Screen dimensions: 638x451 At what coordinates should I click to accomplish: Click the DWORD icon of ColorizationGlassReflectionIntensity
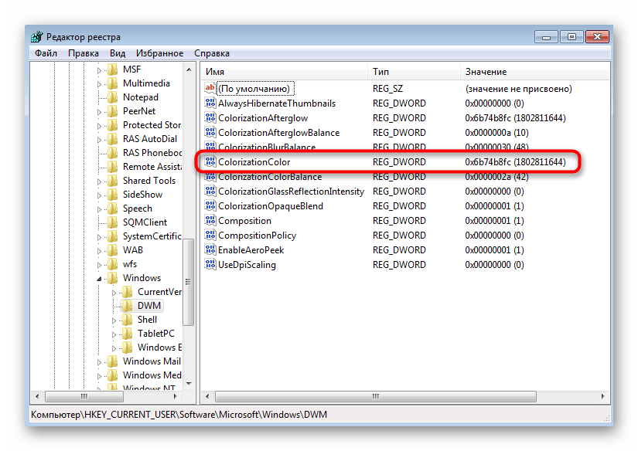[x=210, y=191]
